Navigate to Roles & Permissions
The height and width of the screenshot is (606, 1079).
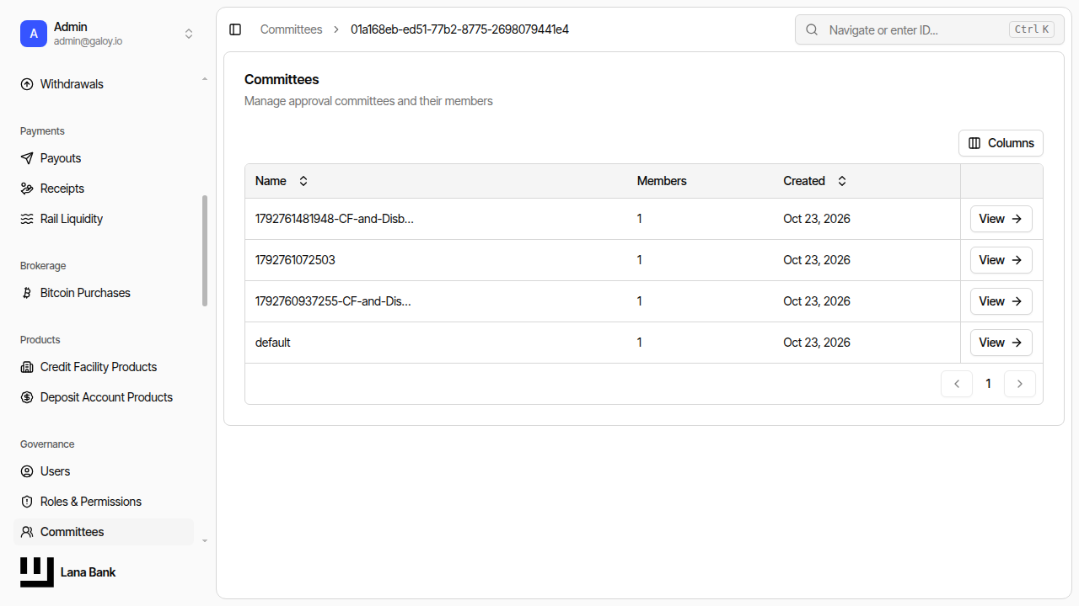coord(104,502)
